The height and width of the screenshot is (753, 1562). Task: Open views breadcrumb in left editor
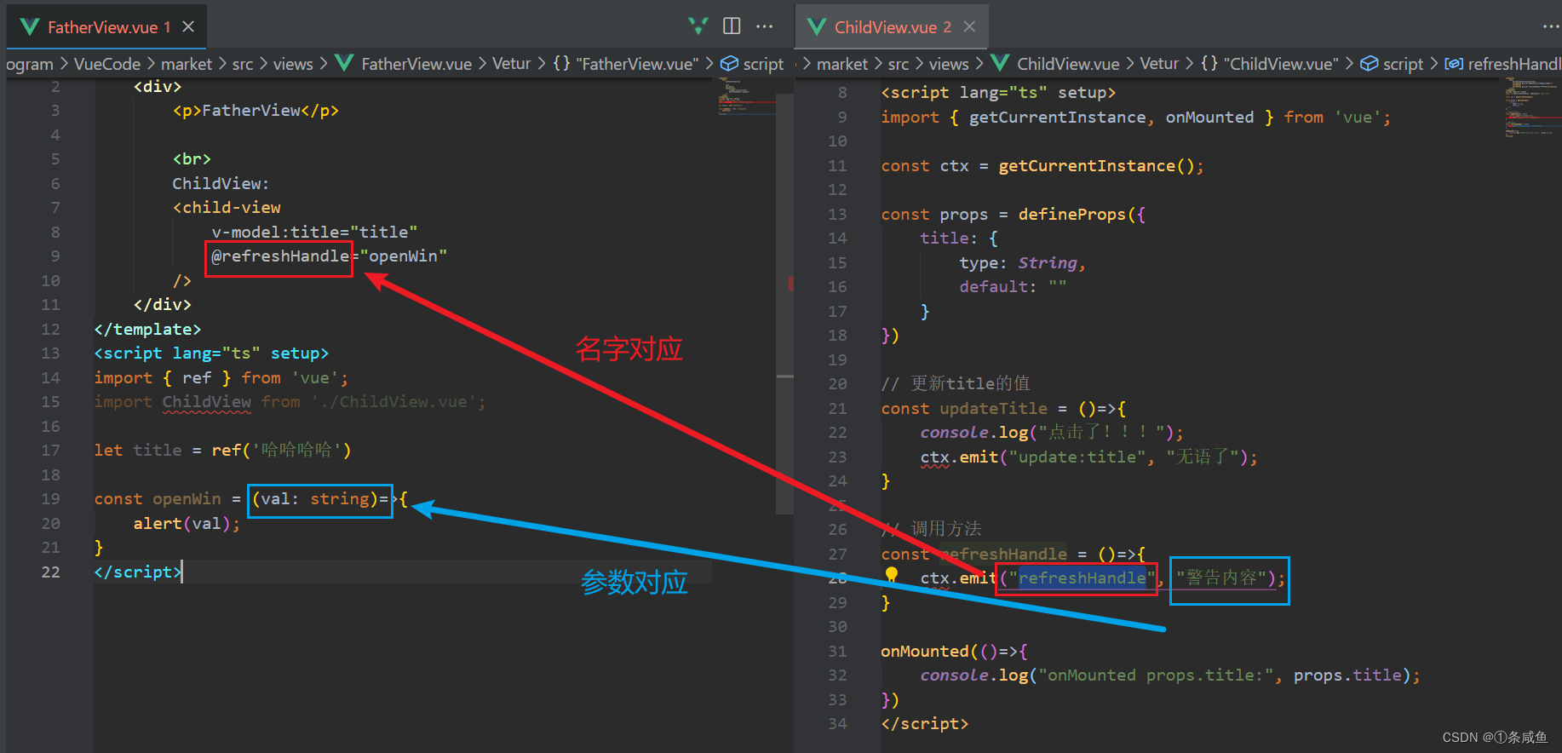[293, 64]
